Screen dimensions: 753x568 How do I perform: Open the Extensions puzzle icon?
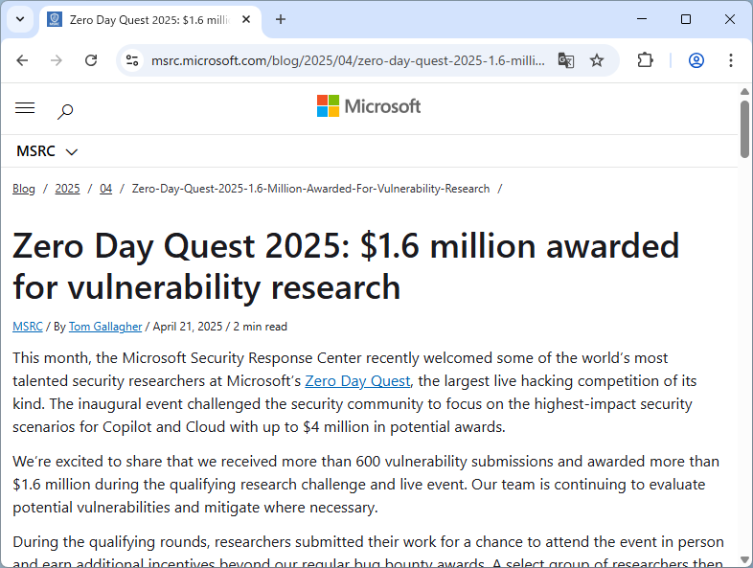[x=645, y=60]
